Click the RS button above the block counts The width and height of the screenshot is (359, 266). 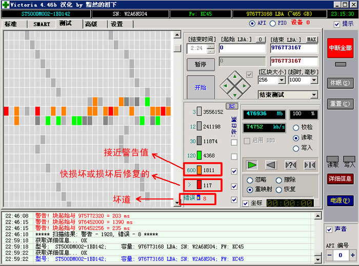(232, 106)
